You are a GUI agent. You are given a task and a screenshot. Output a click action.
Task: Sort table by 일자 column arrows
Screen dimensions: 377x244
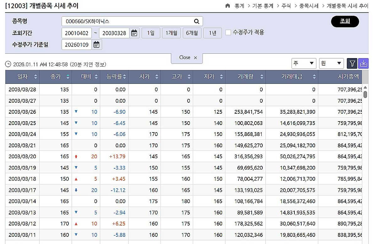click(x=36, y=77)
